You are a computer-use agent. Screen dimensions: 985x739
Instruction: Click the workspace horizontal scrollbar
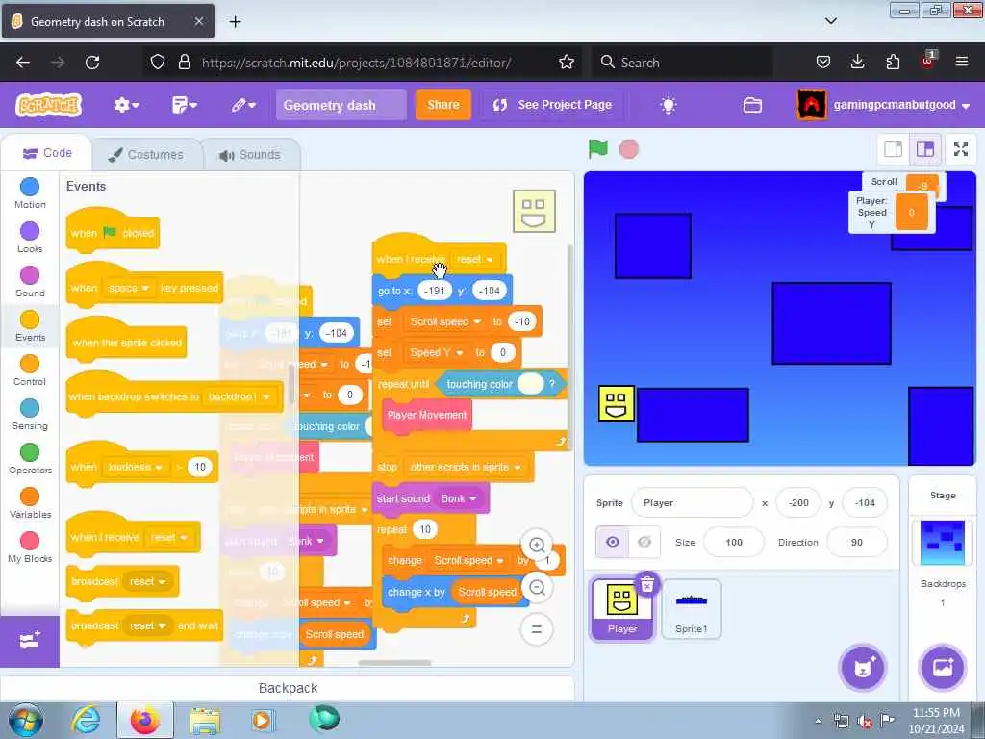394,662
